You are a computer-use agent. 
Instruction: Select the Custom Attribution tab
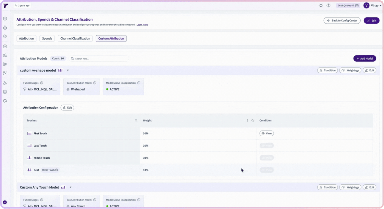[111, 38]
